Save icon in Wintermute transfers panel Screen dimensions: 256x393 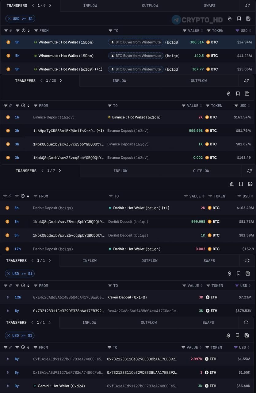[248, 19]
